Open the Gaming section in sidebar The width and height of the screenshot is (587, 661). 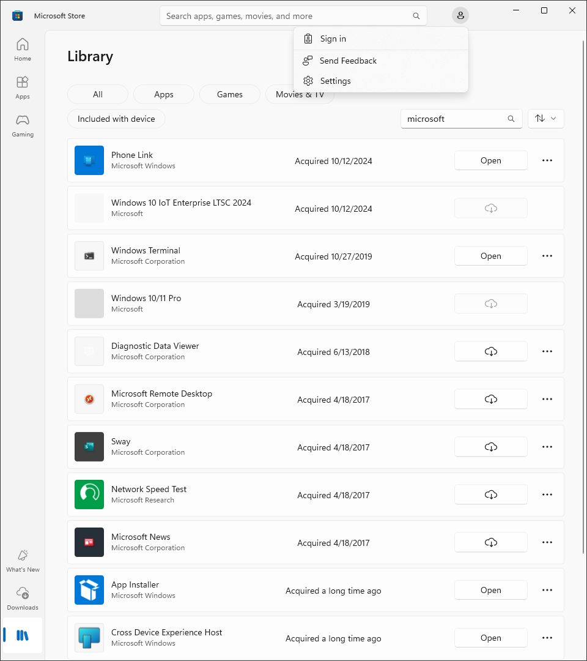[22, 125]
